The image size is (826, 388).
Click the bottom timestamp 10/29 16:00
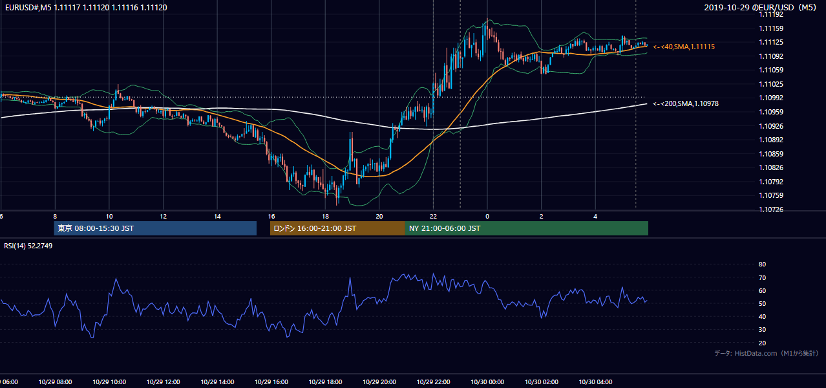[x=271, y=382]
